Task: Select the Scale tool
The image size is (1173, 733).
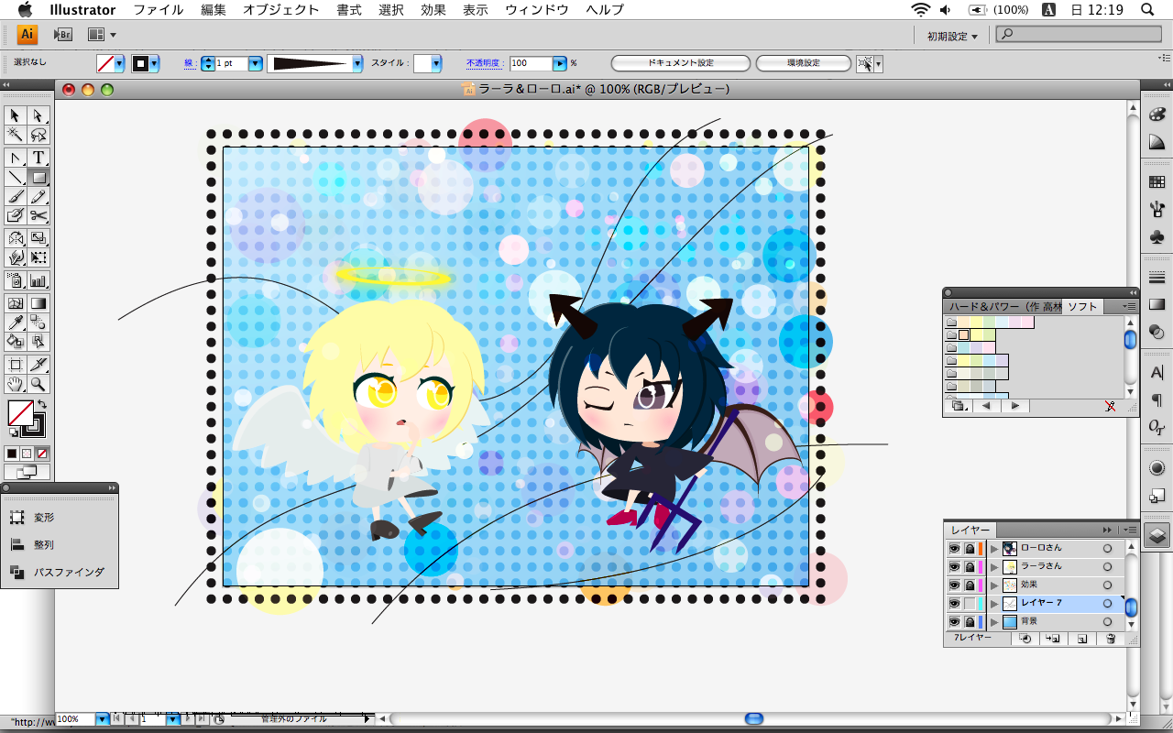Action: (x=38, y=238)
